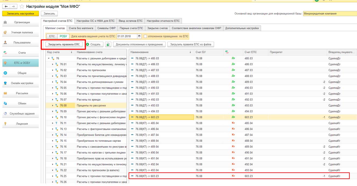
Task: Collapse the account 76 tree node
Action: click(49, 58)
